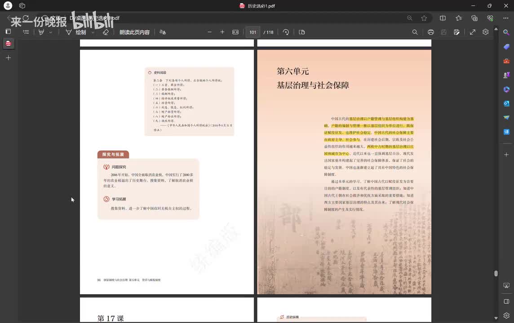
Task: Open split screen view
Action: [x=443, y=18]
